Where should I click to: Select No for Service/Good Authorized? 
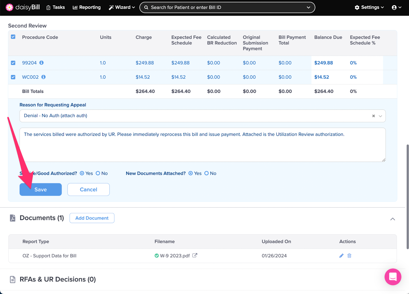98,173
